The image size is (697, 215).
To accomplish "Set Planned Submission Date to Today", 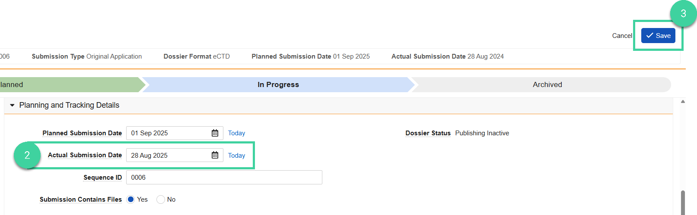I will tap(236, 133).
